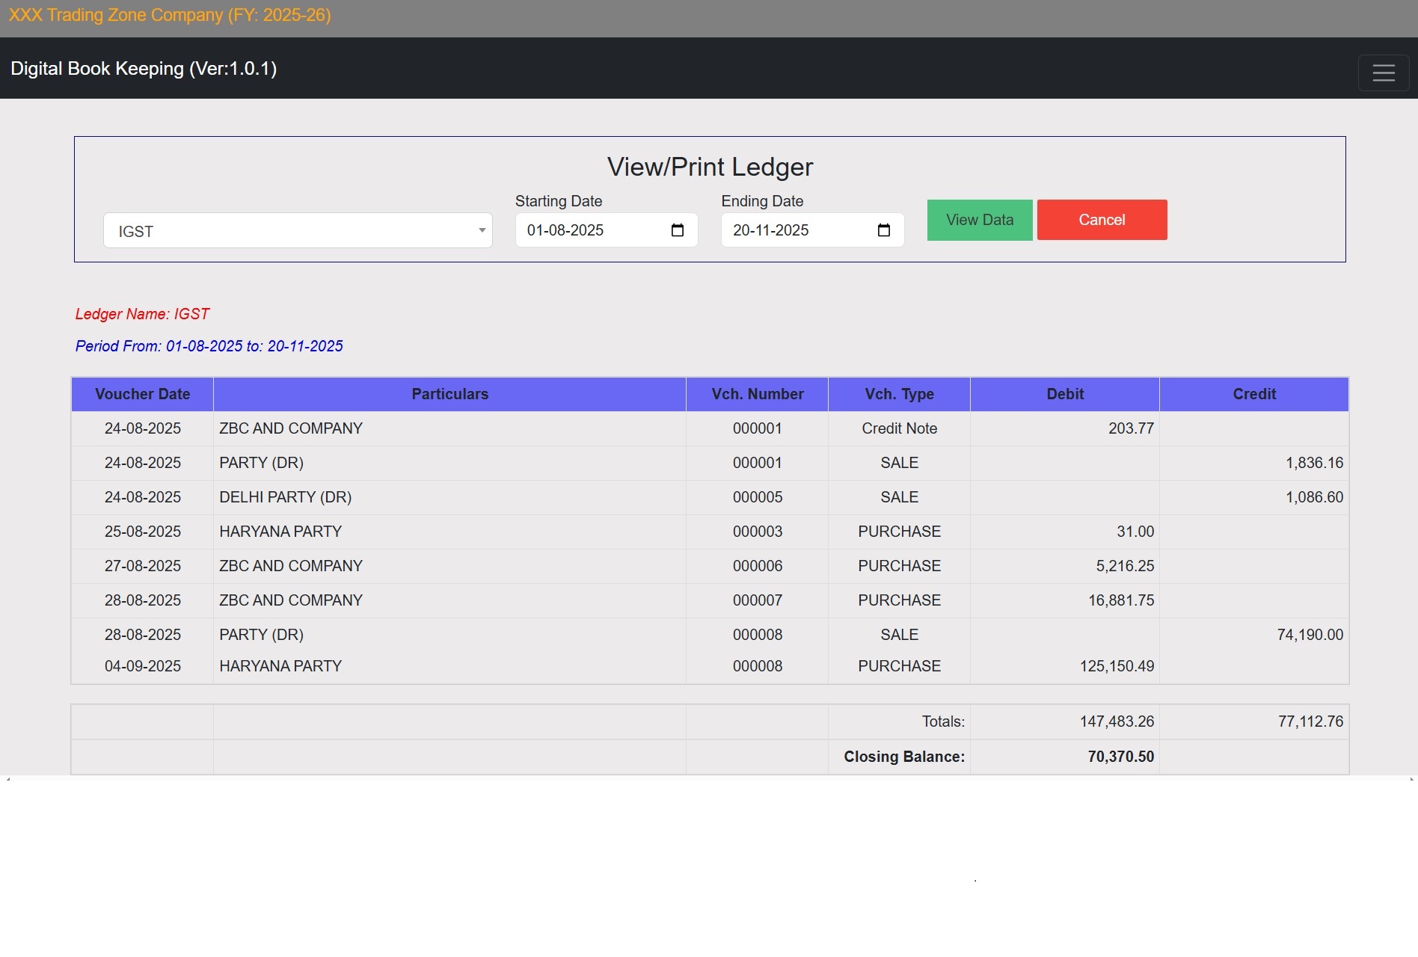Click the Particulars column header
The width and height of the screenshot is (1418, 957).
coord(449,394)
